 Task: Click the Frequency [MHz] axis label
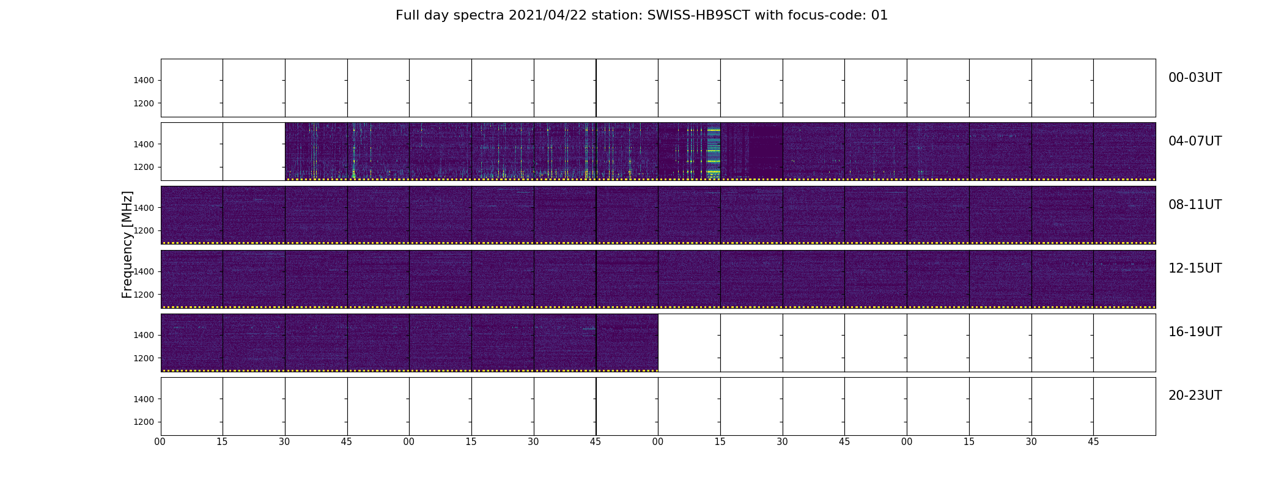point(127,244)
